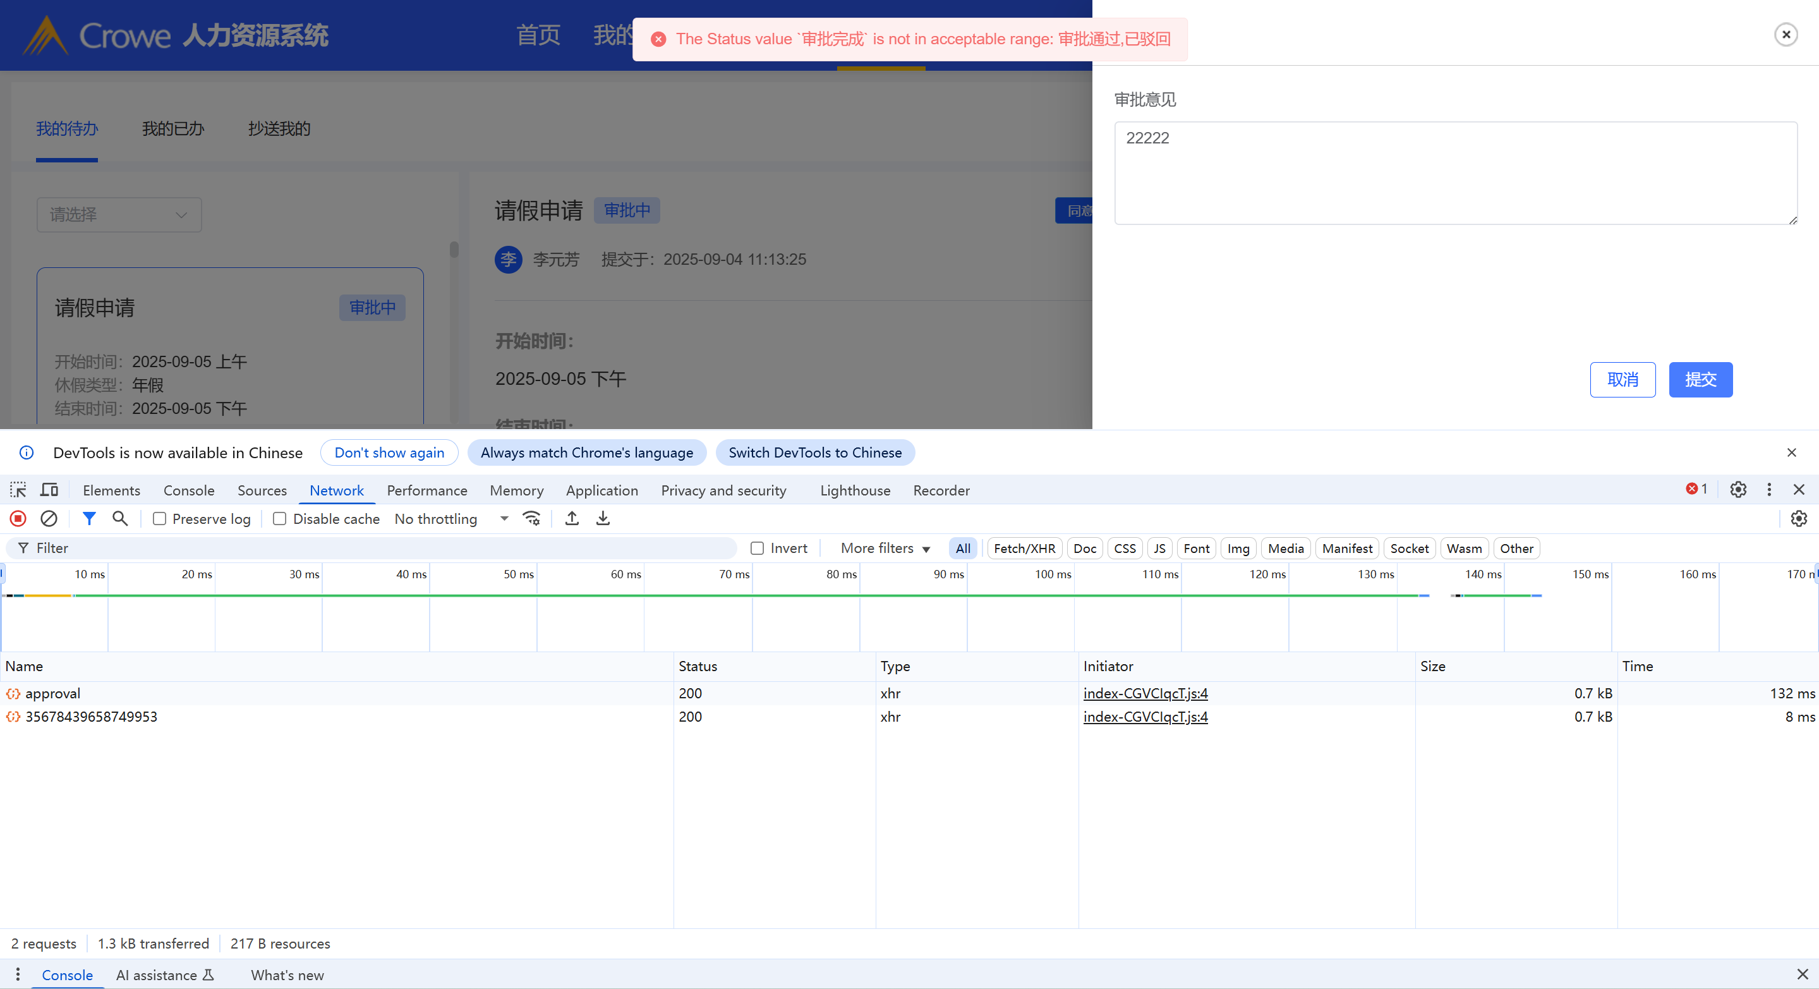Screen dimensions: 1819x989
Task: Click into the 审批意见 text area
Action: point(1455,173)
